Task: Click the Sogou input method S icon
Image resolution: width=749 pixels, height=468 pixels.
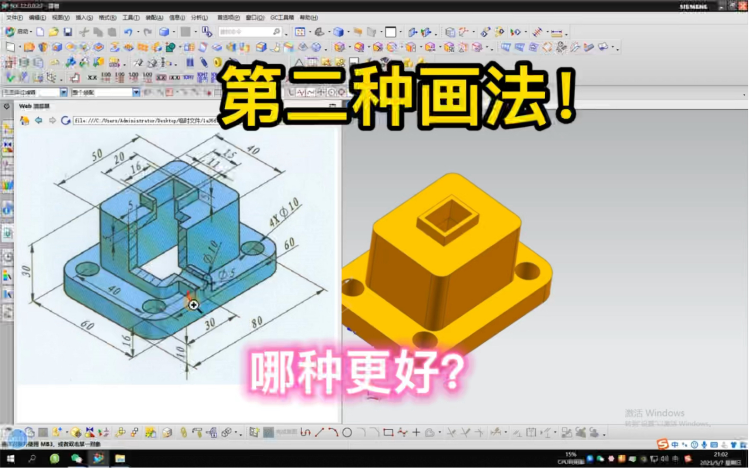Action: pyautogui.click(x=663, y=444)
